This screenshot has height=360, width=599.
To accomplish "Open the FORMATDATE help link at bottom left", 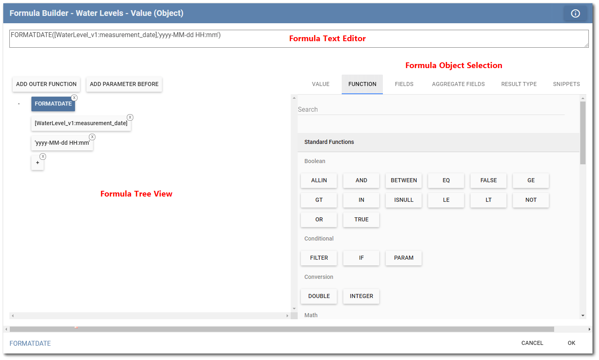I will point(30,343).
